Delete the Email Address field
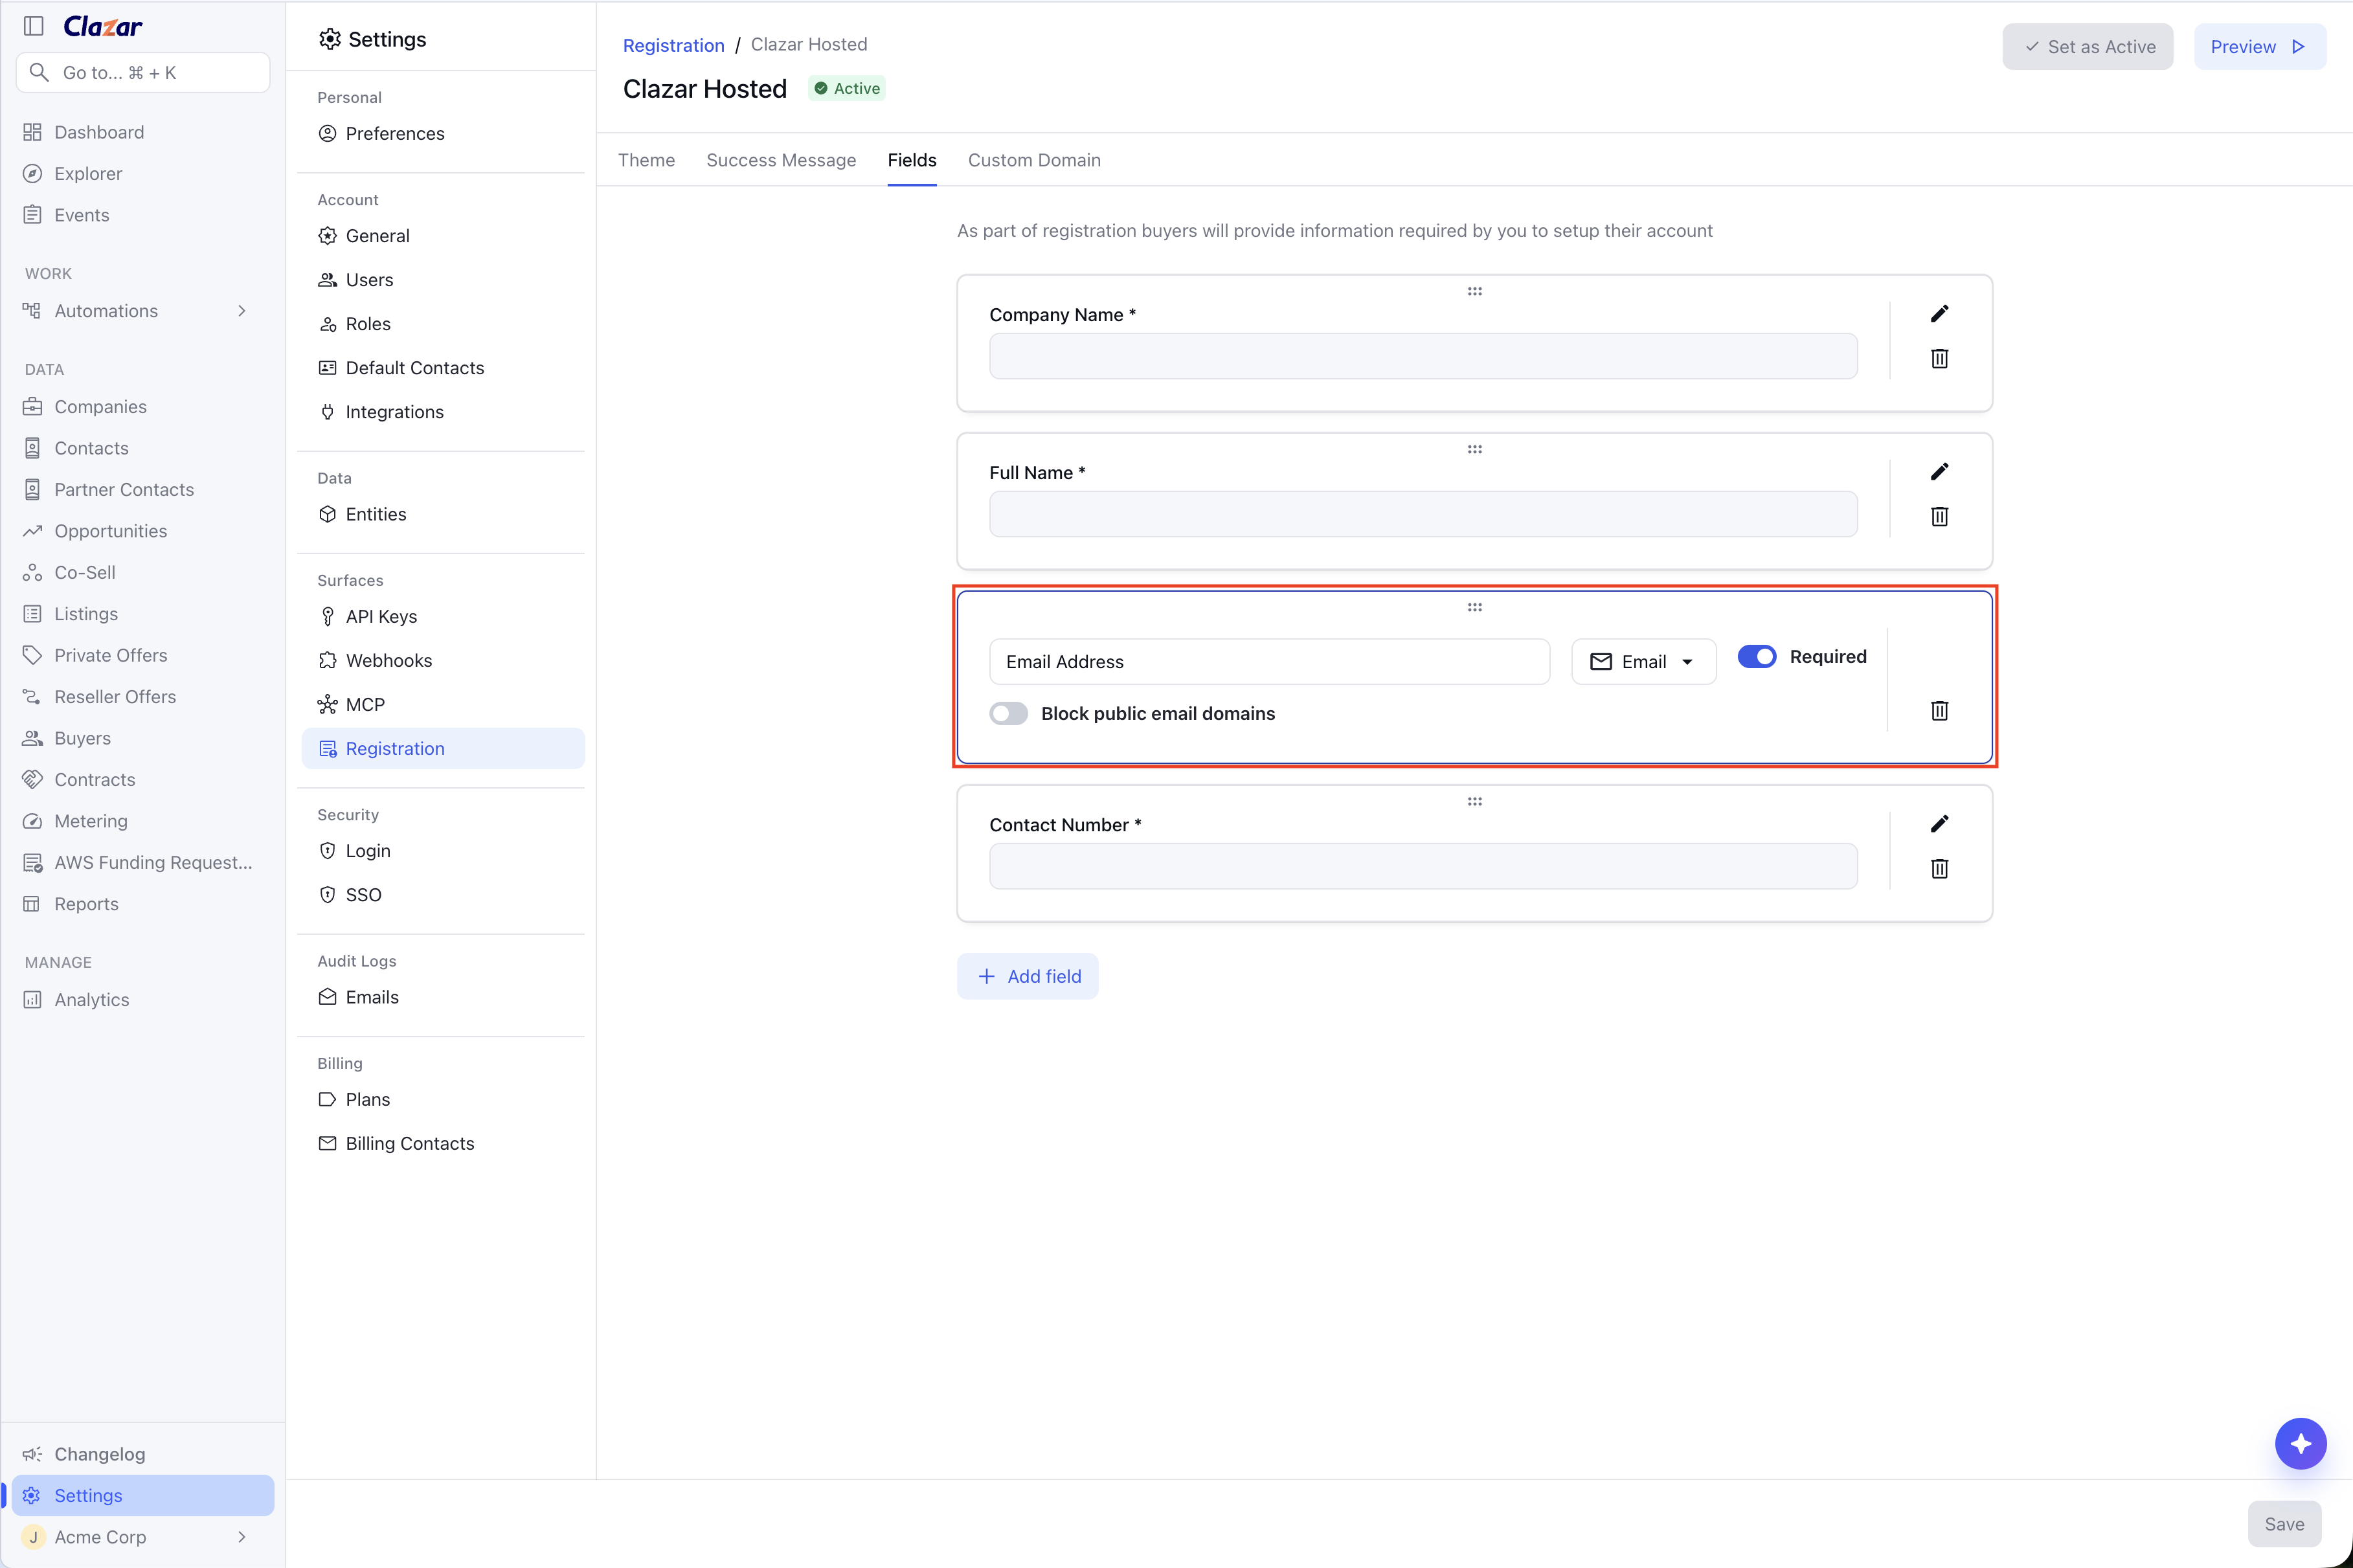Viewport: 2353px width, 1568px height. [1938, 710]
